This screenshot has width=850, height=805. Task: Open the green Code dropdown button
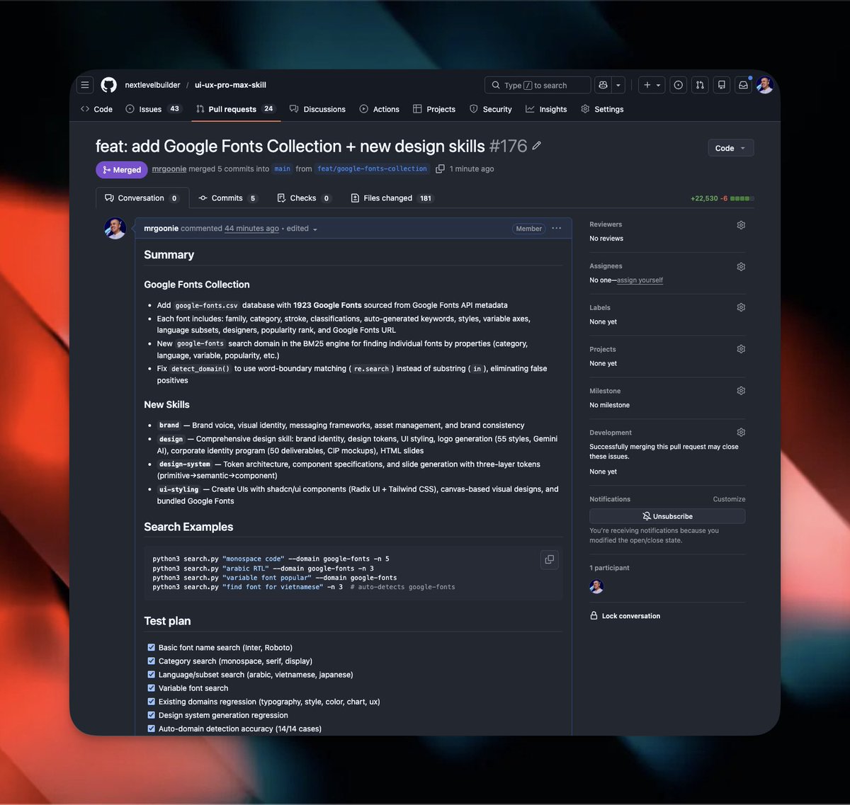coord(730,148)
